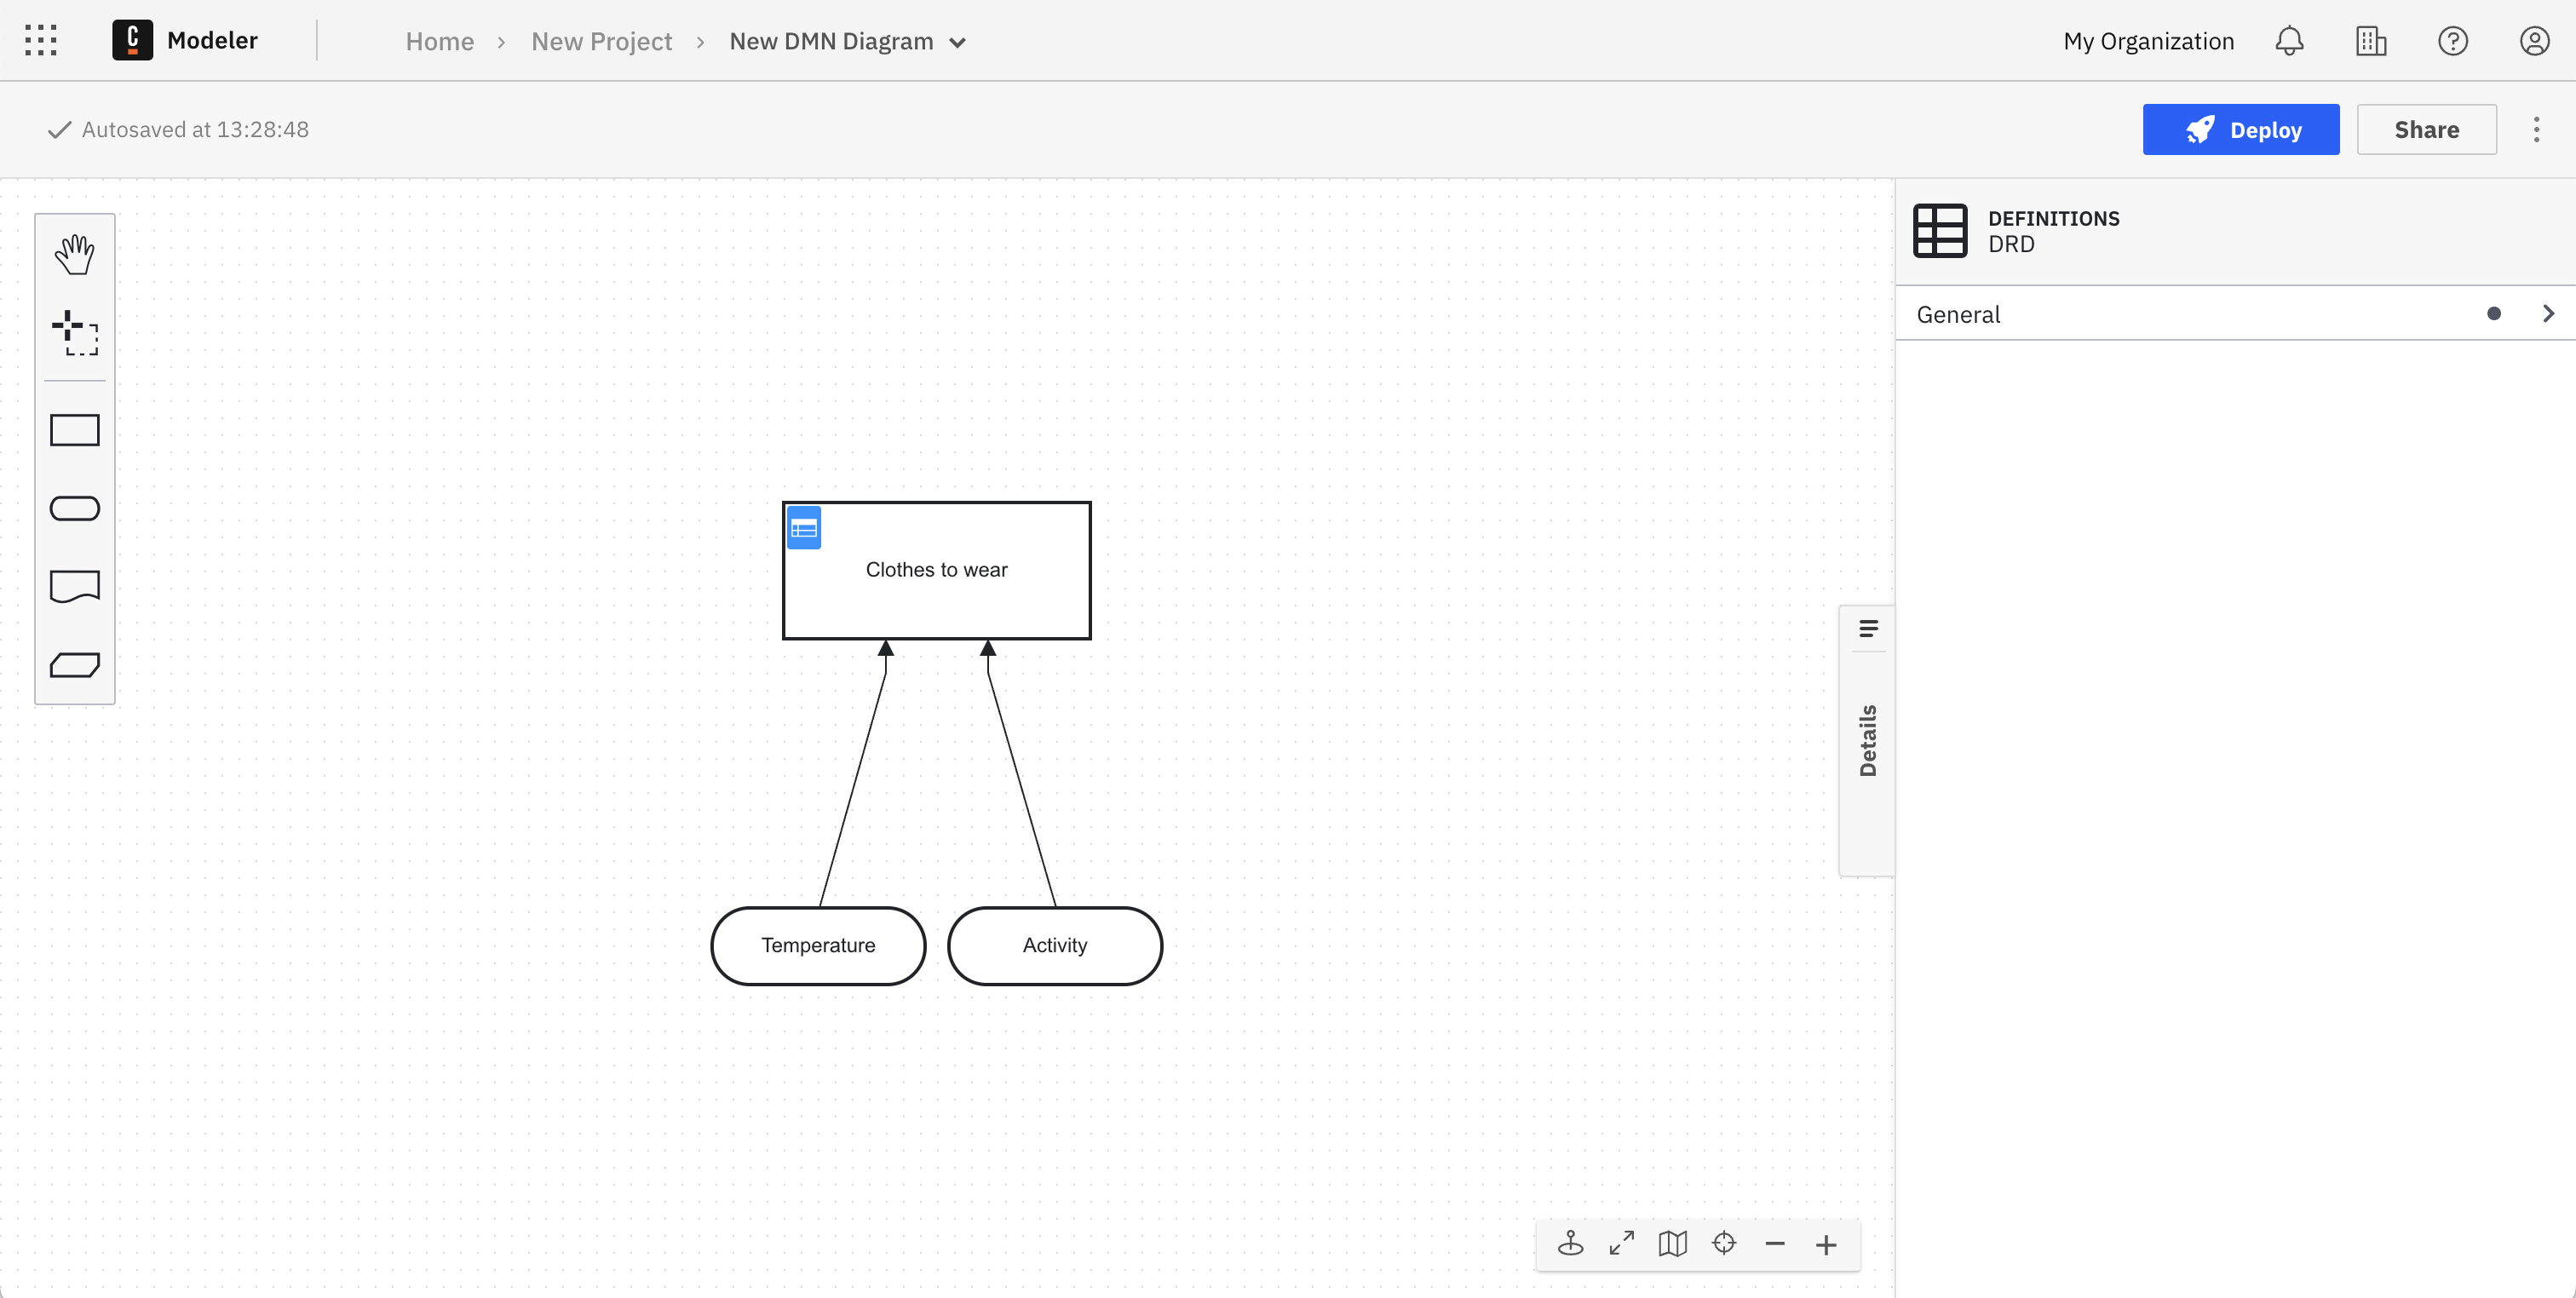Select the decision element tool

coord(75,429)
